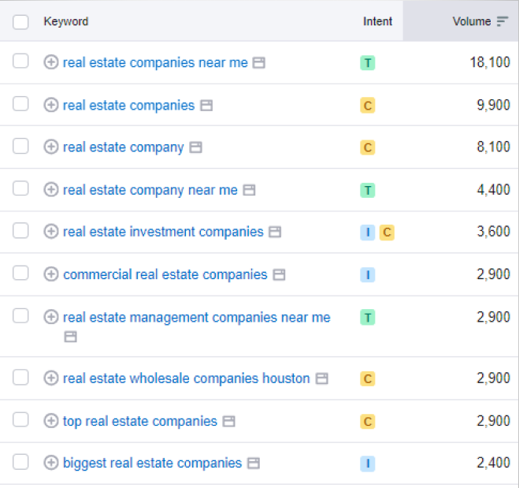Viewport: 519px width, 488px height.
Task: Add 'top real estate companies' via plus icon
Action: (51, 421)
